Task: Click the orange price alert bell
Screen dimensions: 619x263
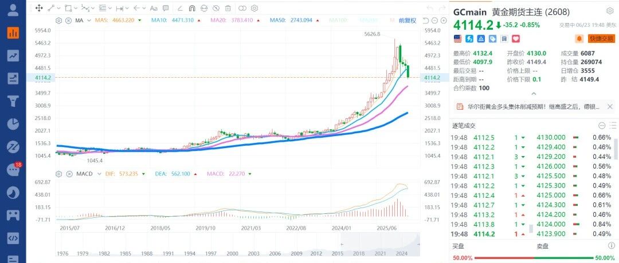Action: tap(579, 38)
